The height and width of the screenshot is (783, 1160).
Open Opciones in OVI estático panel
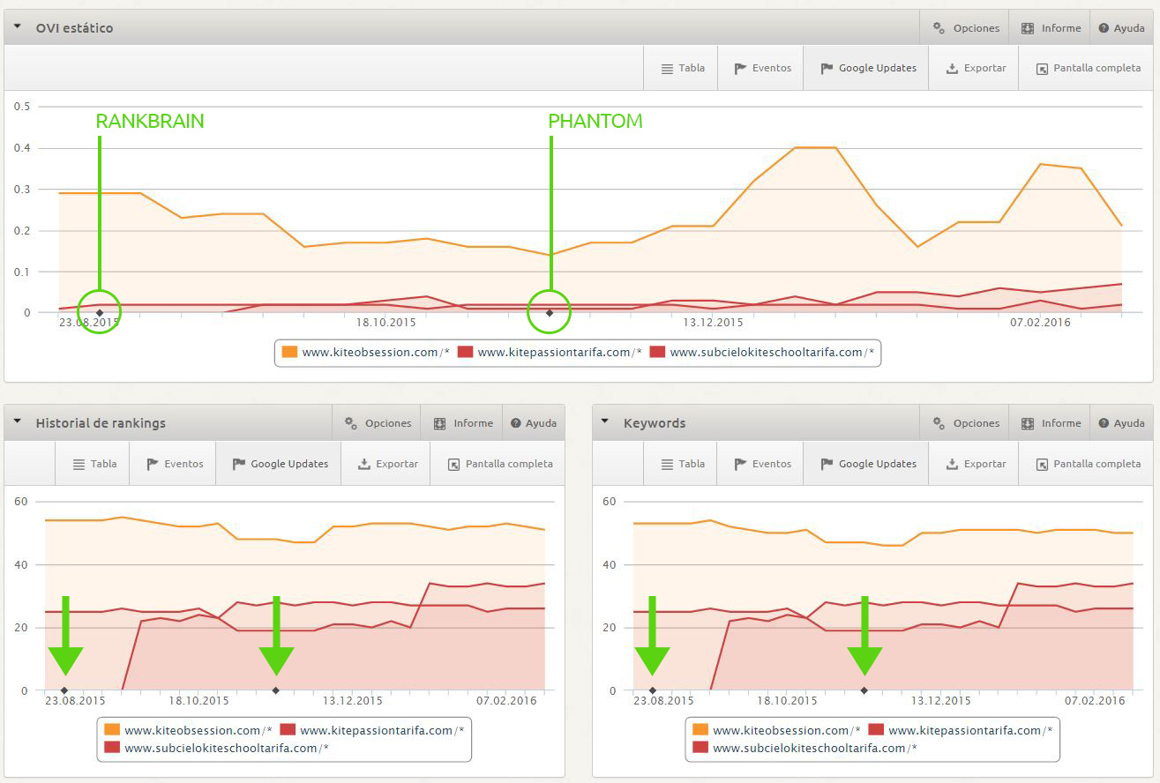coord(966,28)
